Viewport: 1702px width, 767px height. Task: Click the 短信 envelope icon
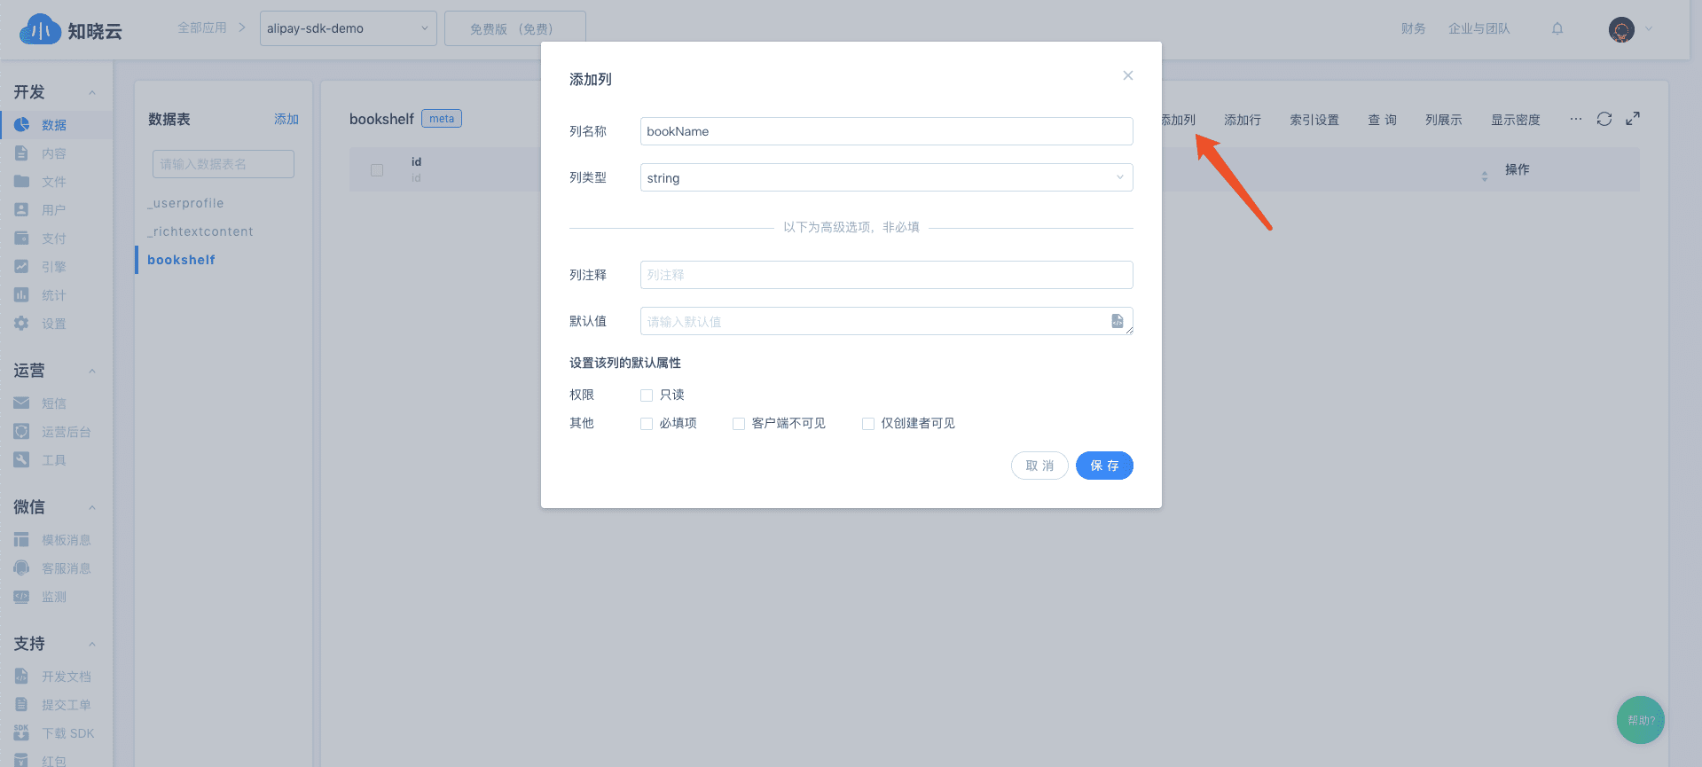pyautogui.click(x=21, y=403)
